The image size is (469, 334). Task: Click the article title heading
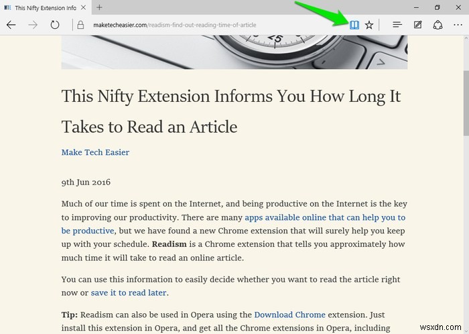pyautogui.click(x=231, y=111)
